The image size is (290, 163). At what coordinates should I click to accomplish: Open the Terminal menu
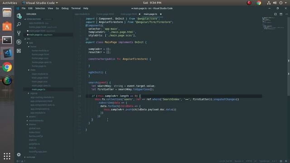[76, 8]
